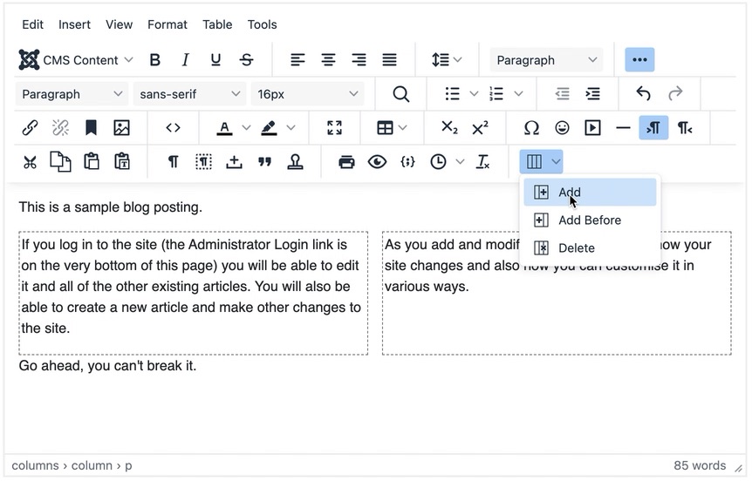Click the Insert/edit link icon
Viewport: 752px width, 481px height.
tap(30, 128)
